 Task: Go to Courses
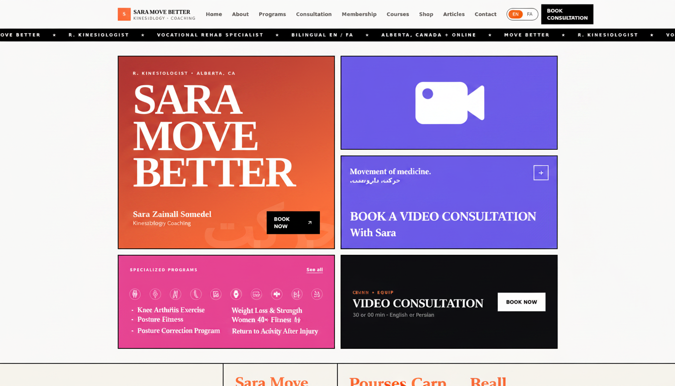[398, 14]
